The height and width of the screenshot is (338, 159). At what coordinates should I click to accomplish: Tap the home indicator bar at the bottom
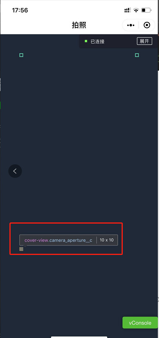[79, 337]
